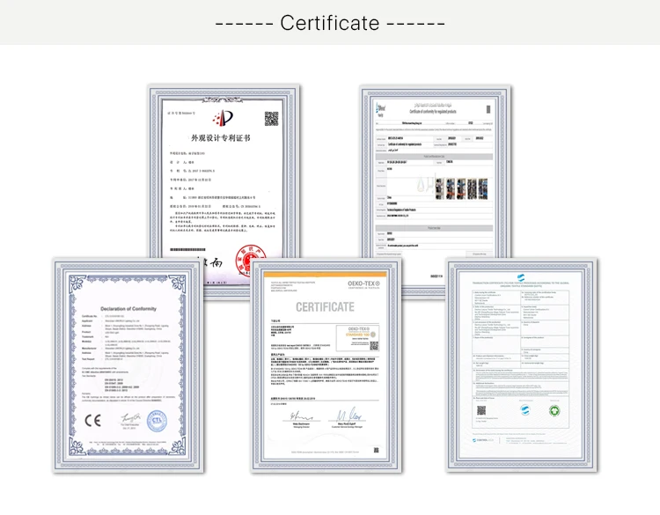Click the red-and-black logo atop the patent certificate
The height and width of the screenshot is (515, 660).
click(x=223, y=118)
